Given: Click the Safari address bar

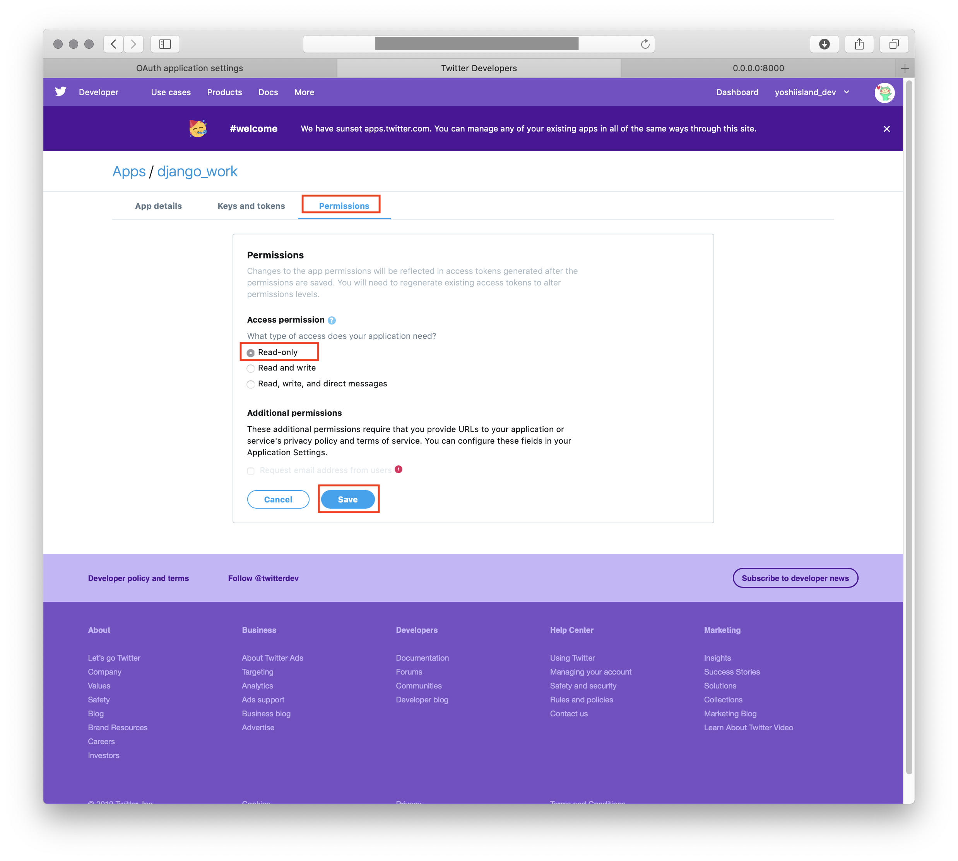Looking at the screenshot, I should point(479,44).
